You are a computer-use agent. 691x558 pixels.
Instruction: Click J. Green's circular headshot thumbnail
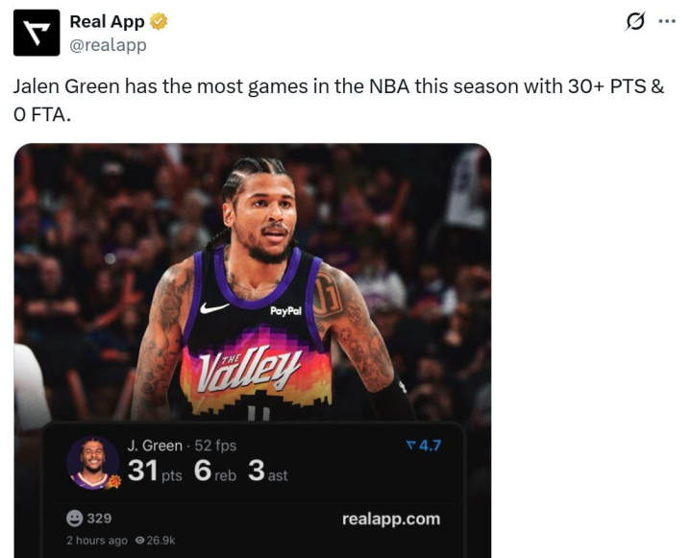pyautogui.click(x=93, y=462)
